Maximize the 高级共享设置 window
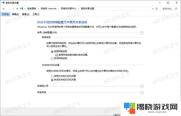This screenshot has width=181, height=116. [x=168, y=3]
